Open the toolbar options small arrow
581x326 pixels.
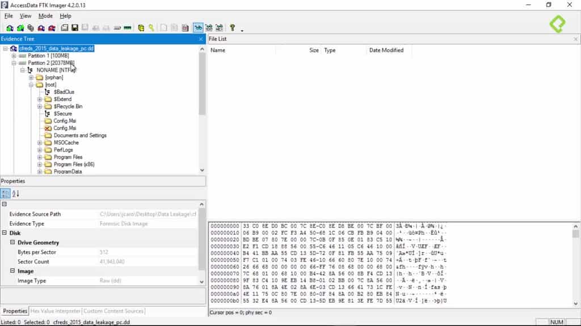click(242, 30)
